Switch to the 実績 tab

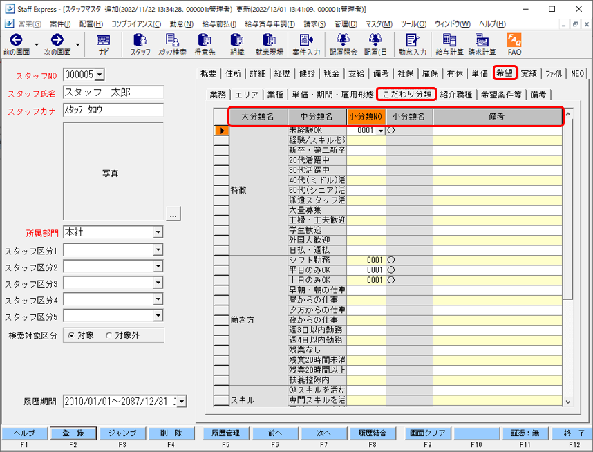(x=529, y=73)
